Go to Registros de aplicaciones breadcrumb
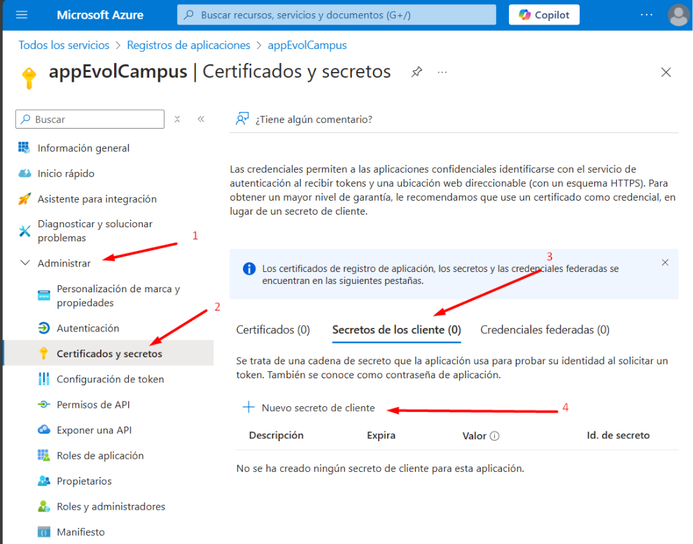This screenshot has height=544, width=693. (188, 45)
